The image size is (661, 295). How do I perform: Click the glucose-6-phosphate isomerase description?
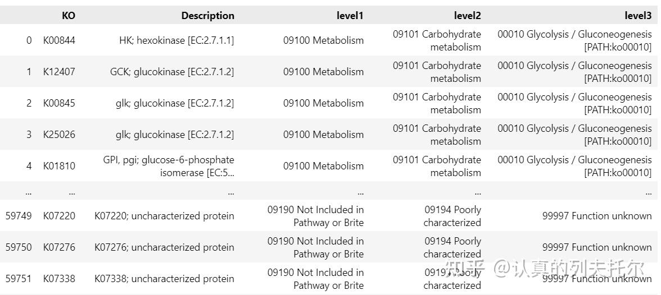click(x=169, y=166)
